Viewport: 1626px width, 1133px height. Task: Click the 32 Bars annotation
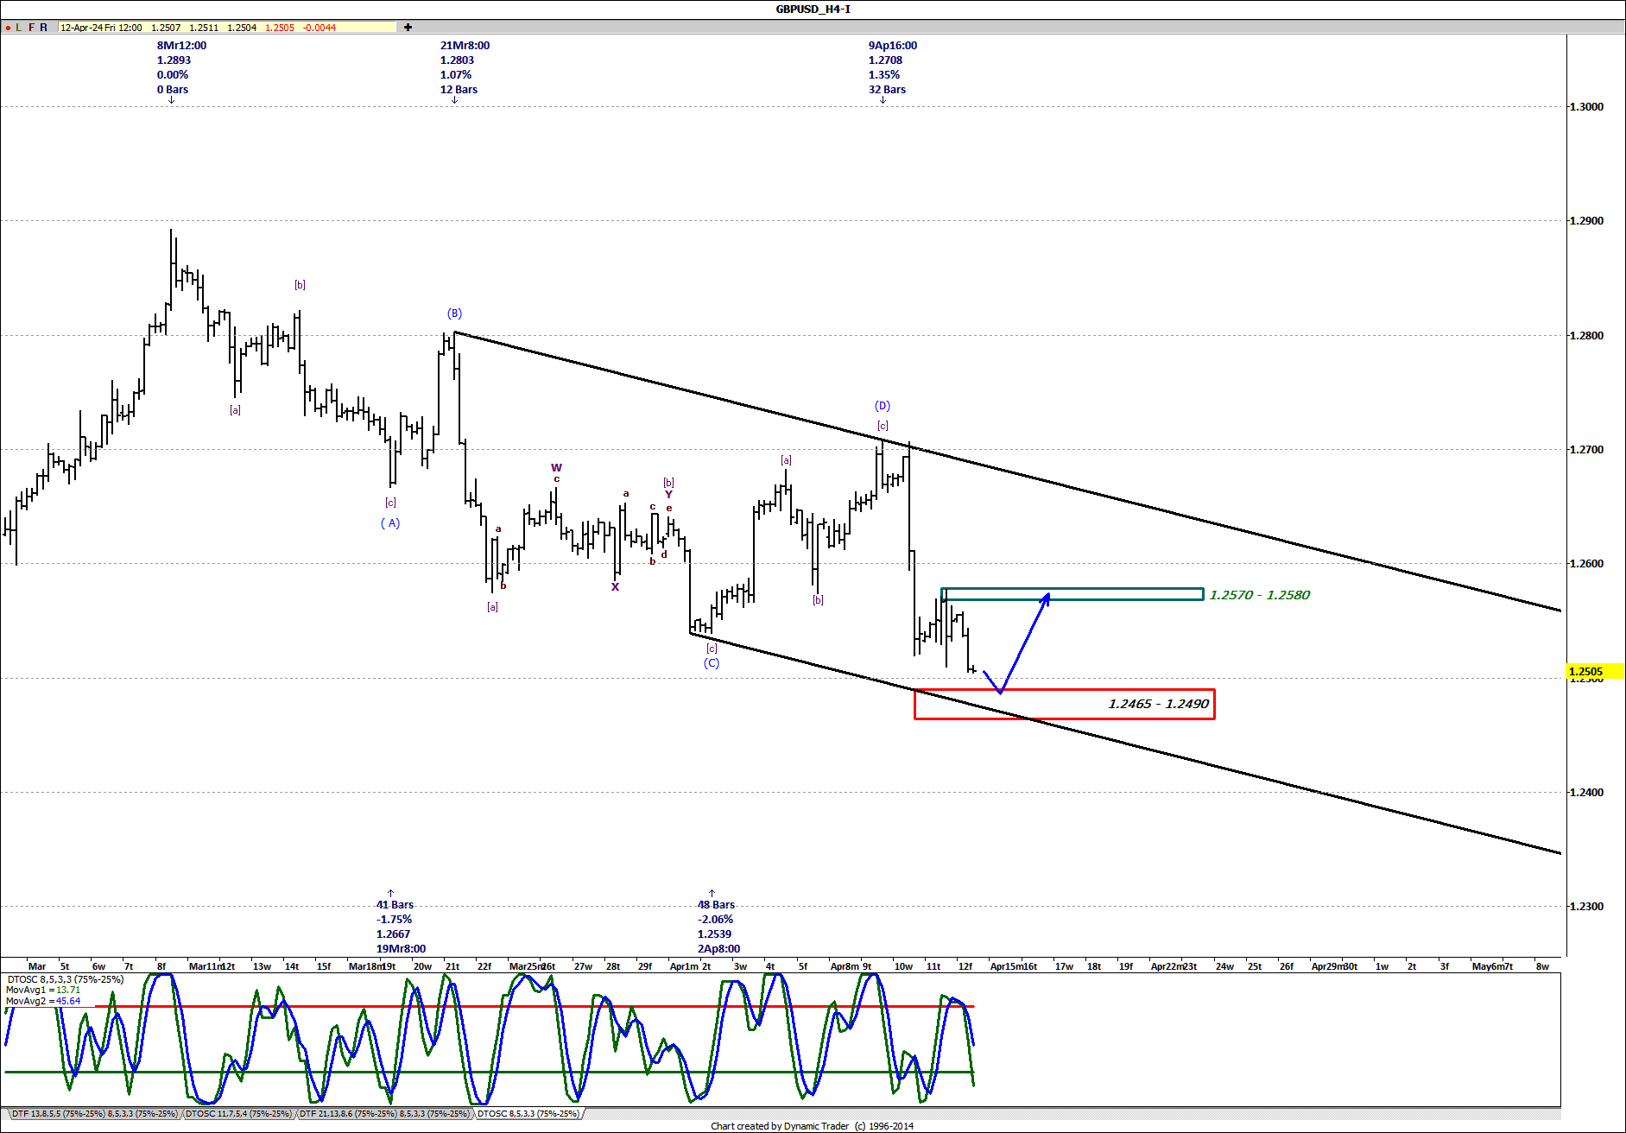click(887, 90)
